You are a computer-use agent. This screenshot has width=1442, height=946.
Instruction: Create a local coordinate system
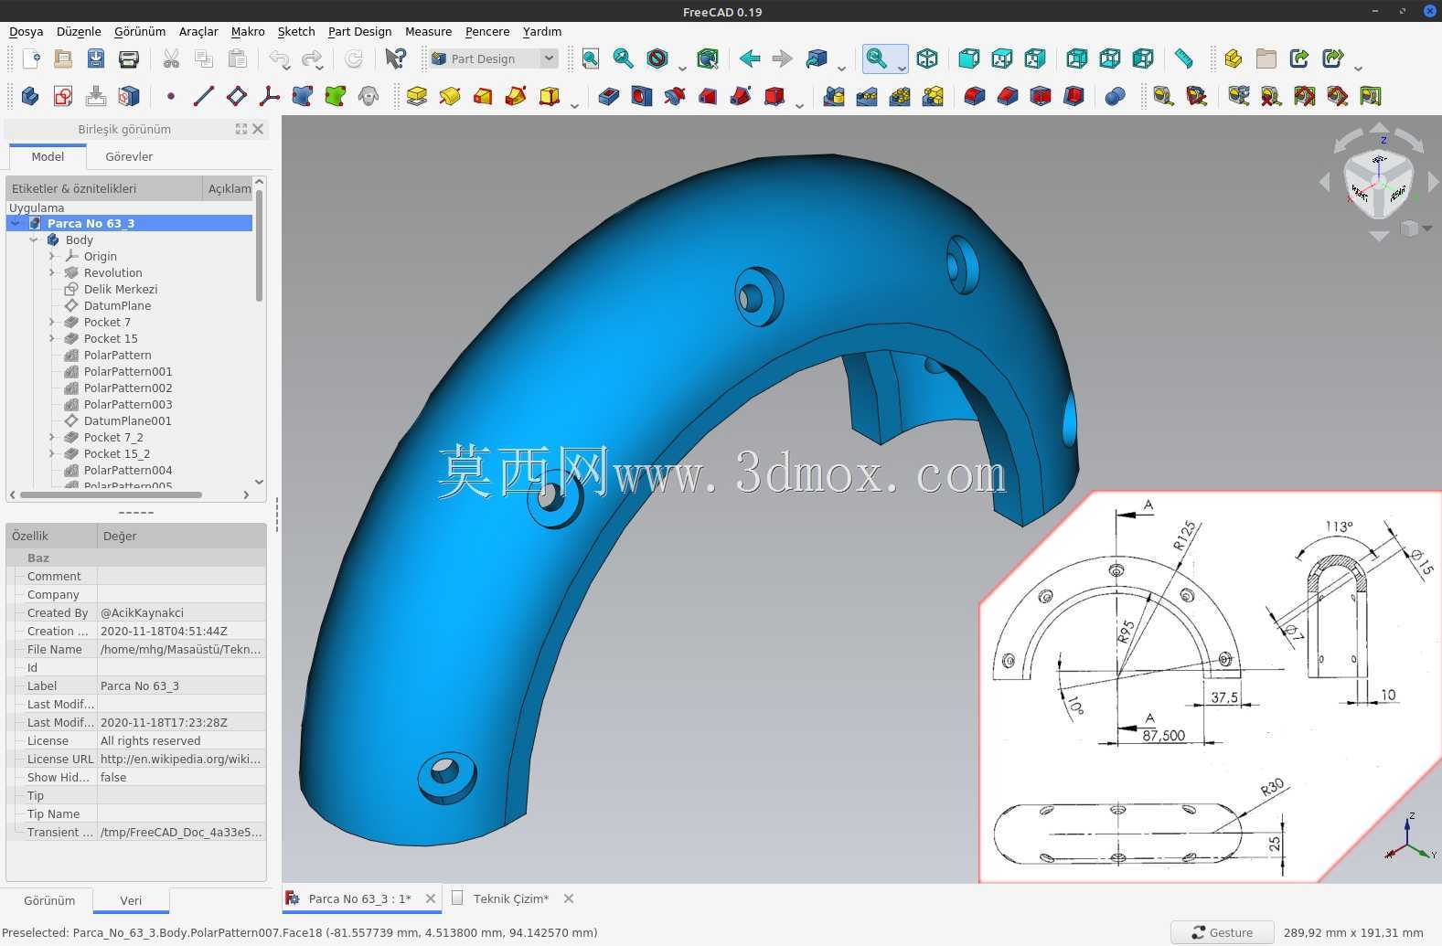tap(270, 96)
